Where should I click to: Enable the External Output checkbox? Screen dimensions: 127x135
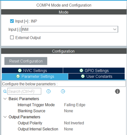click(x=12, y=37)
